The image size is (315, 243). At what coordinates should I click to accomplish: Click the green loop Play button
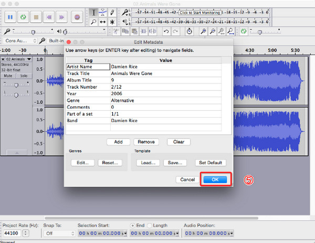pos(23,17)
